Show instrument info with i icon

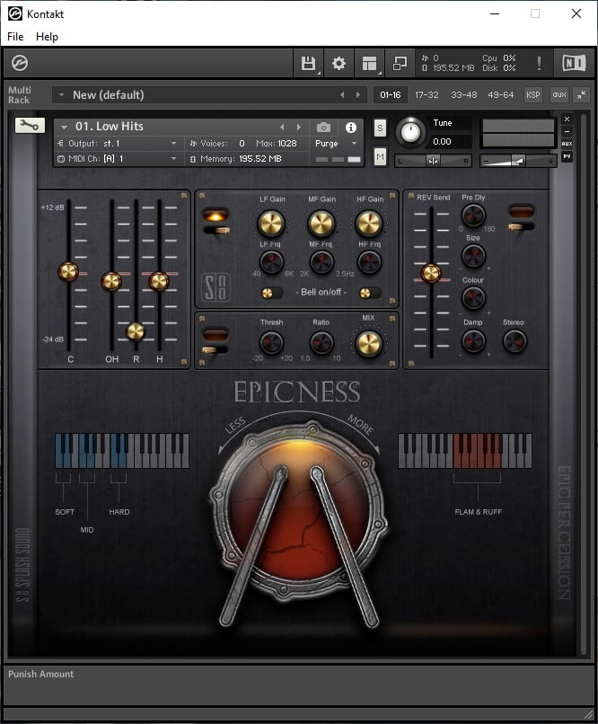click(351, 127)
